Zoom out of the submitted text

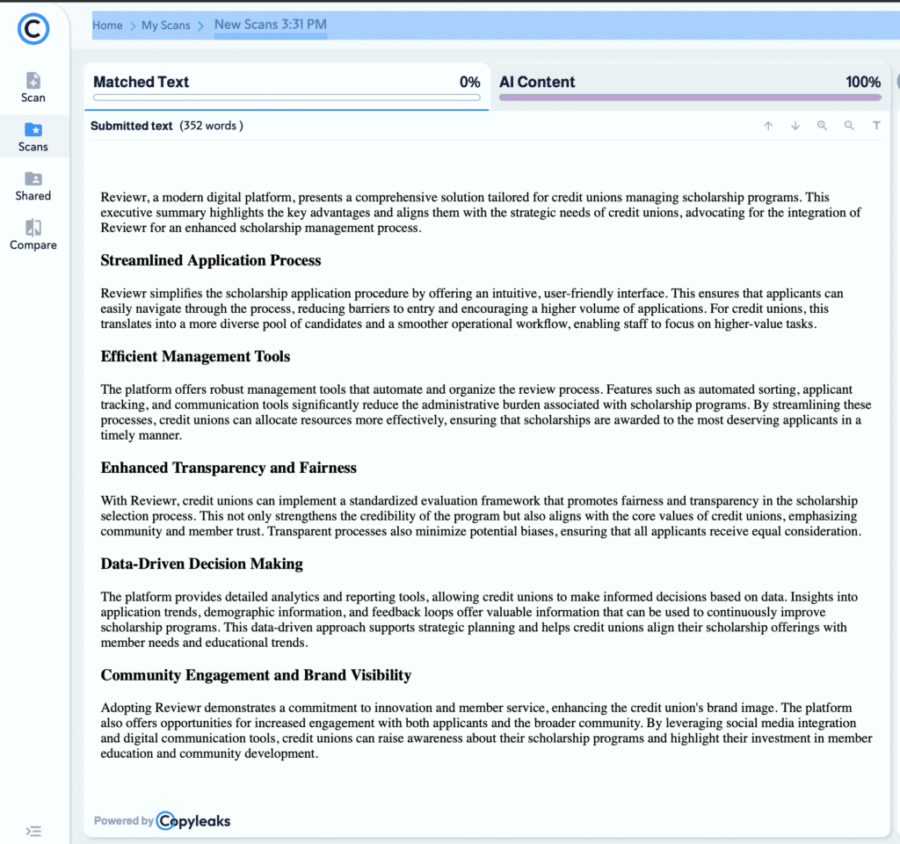pyautogui.click(x=849, y=126)
